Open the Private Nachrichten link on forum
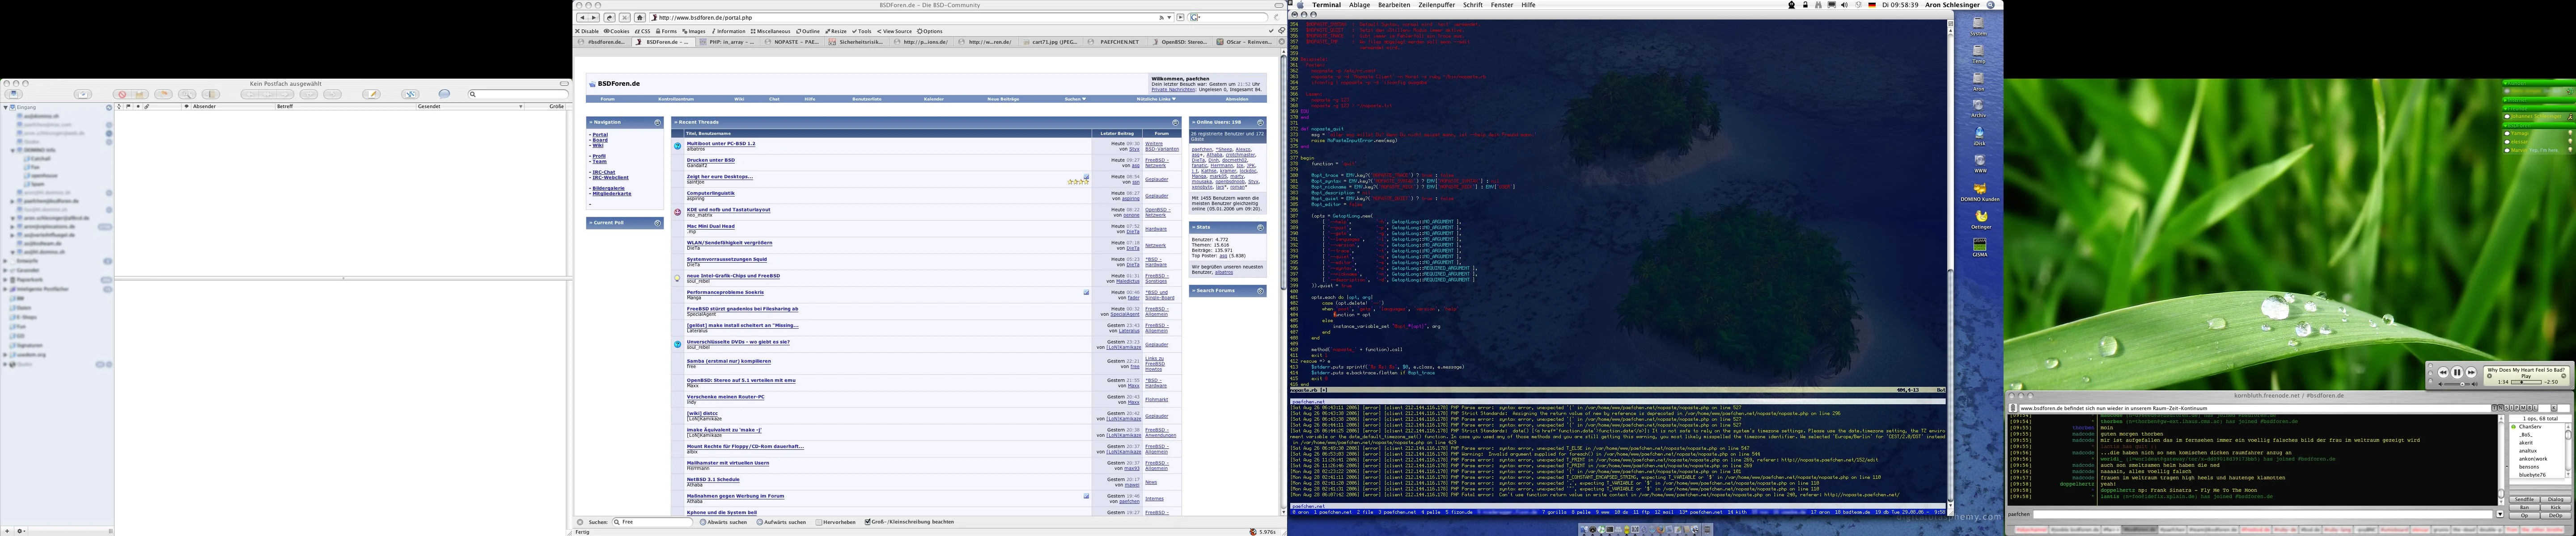Viewport: 2576px width, 536px height. pos(1174,90)
